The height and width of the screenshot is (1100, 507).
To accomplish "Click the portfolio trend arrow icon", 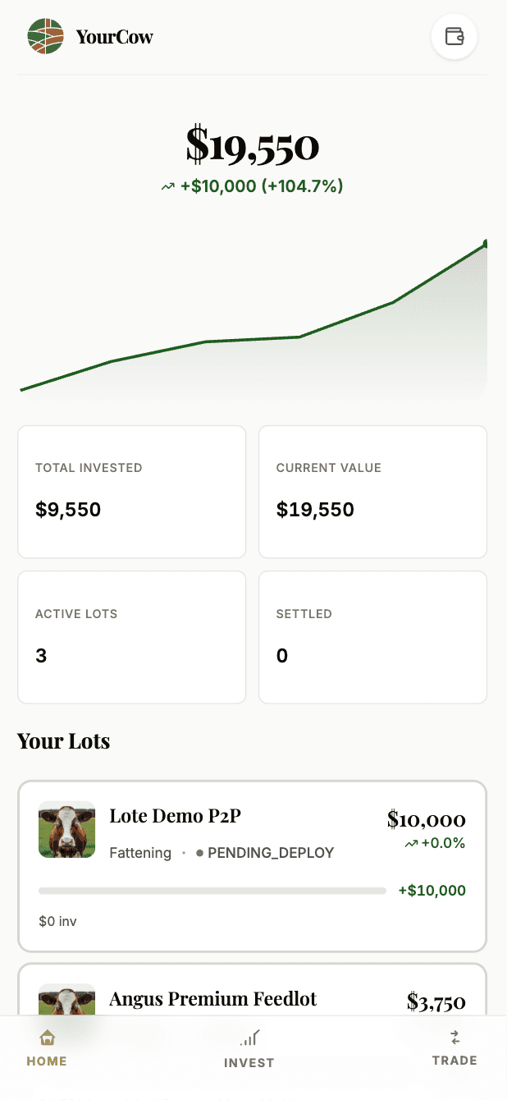I will 168,187.
